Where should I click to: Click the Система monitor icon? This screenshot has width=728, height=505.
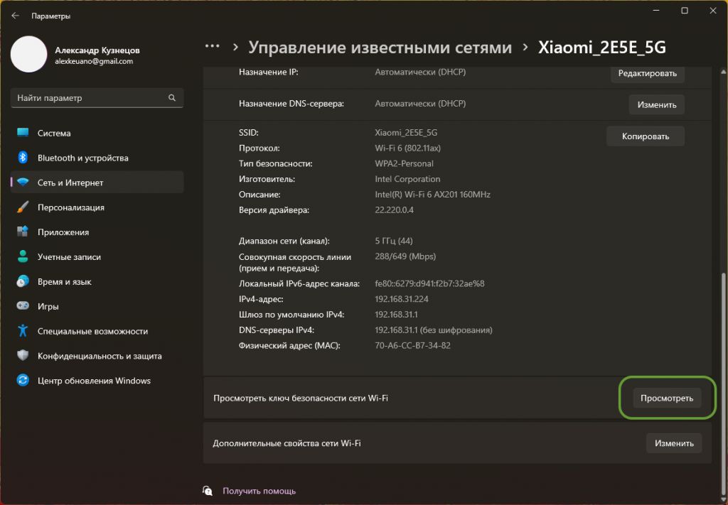click(x=23, y=133)
